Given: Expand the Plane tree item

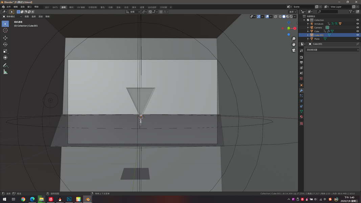Looking at the screenshot, I should click(308, 39).
